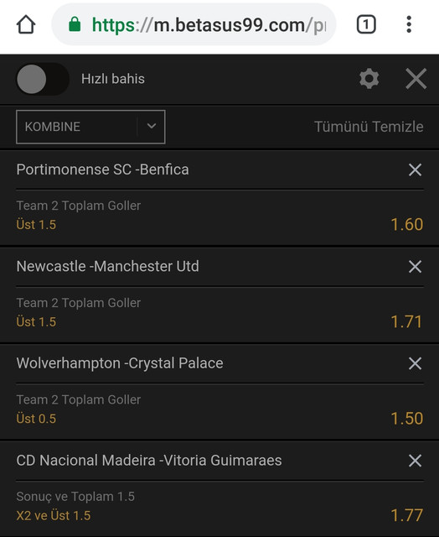Screen dimensions: 439x537
Task: Open the browser three-dot menu
Action: pos(409,24)
